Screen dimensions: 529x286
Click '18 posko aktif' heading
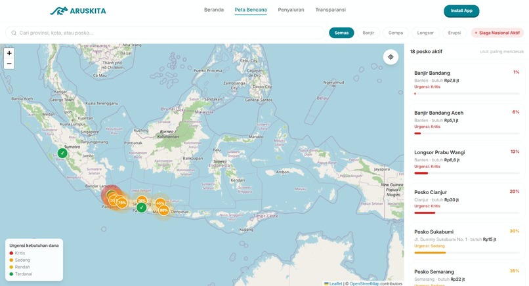pyautogui.click(x=426, y=52)
